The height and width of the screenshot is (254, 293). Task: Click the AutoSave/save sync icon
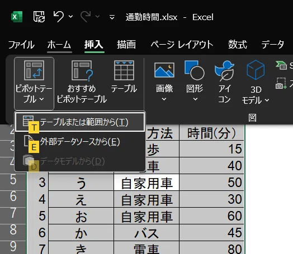pyautogui.click(x=39, y=17)
